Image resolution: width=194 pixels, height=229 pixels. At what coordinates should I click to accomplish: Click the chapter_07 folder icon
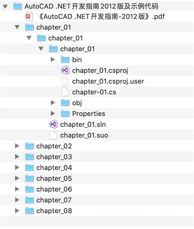tap(30, 200)
